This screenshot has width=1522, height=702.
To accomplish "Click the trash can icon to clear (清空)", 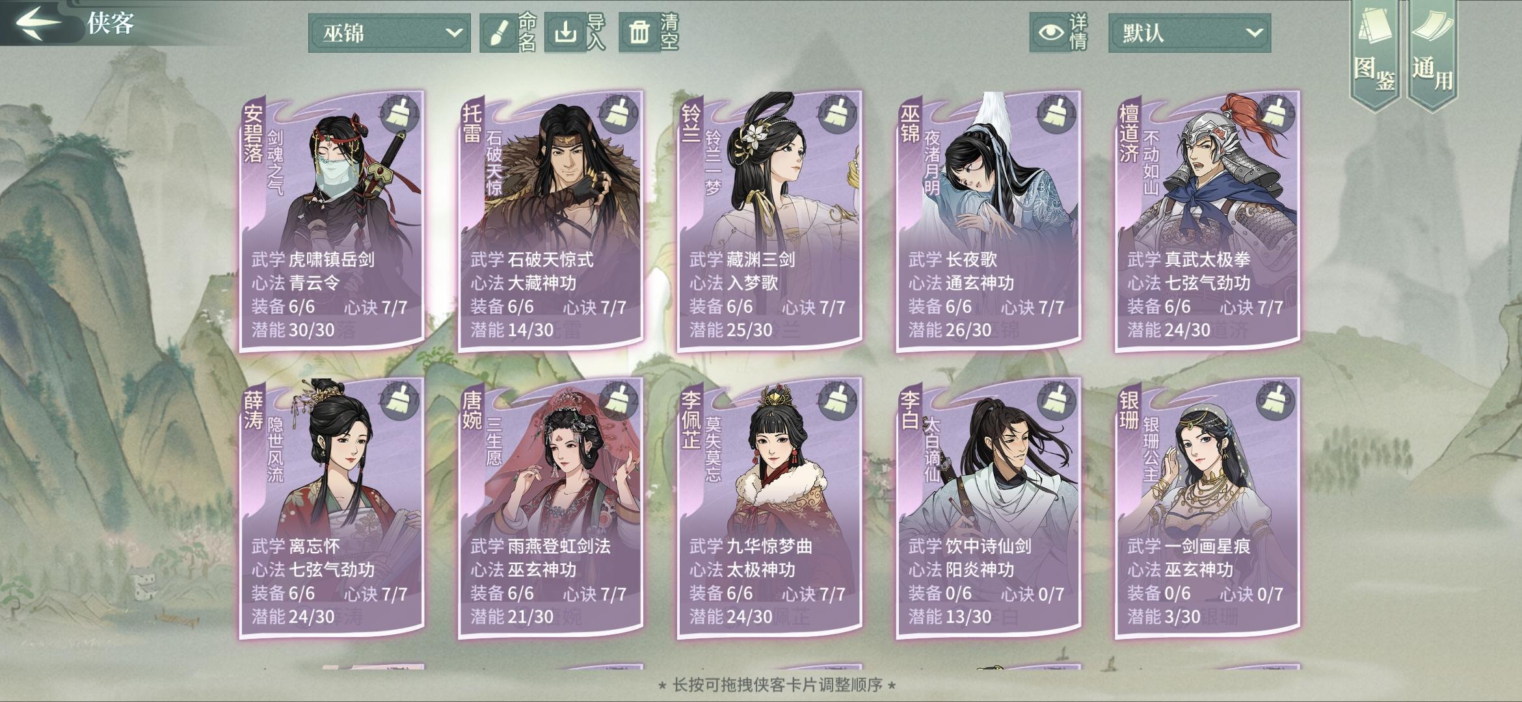I will pos(639,32).
